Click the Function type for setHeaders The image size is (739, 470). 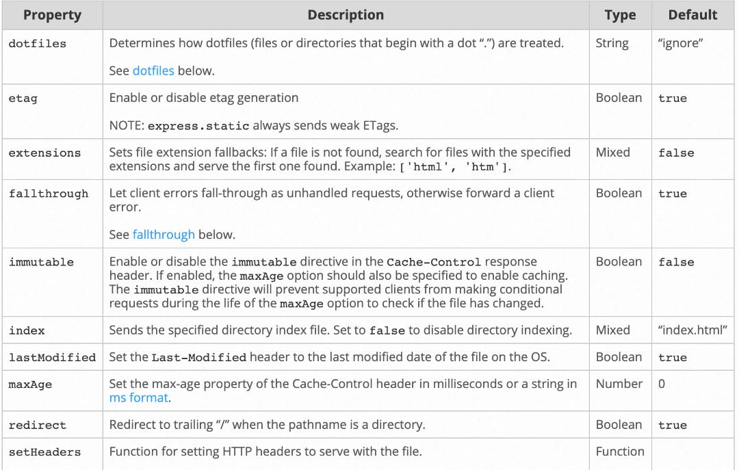[620, 452]
